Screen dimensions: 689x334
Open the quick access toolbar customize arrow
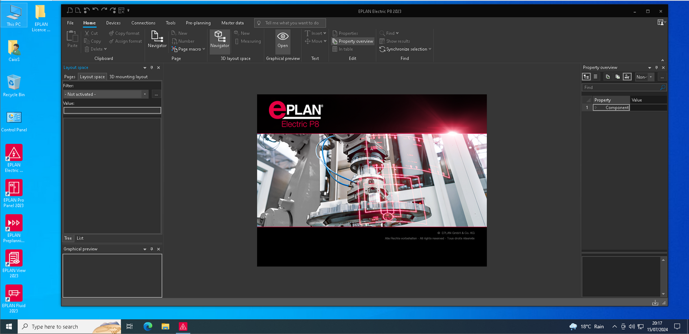(x=129, y=10)
